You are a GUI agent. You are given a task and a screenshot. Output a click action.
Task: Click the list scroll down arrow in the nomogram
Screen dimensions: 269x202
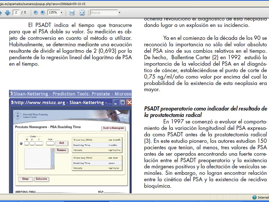pyautogui.click(x=52, y=167)
